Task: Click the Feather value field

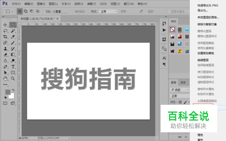Action: point(60,11)
